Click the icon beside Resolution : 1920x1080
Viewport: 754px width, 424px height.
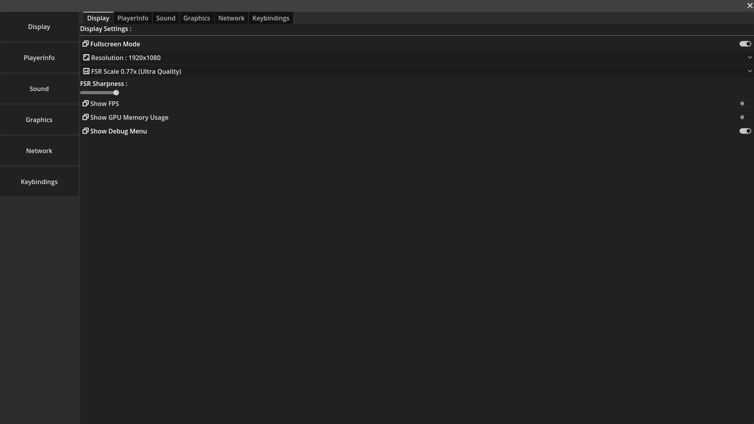click(x=86, y=57)
